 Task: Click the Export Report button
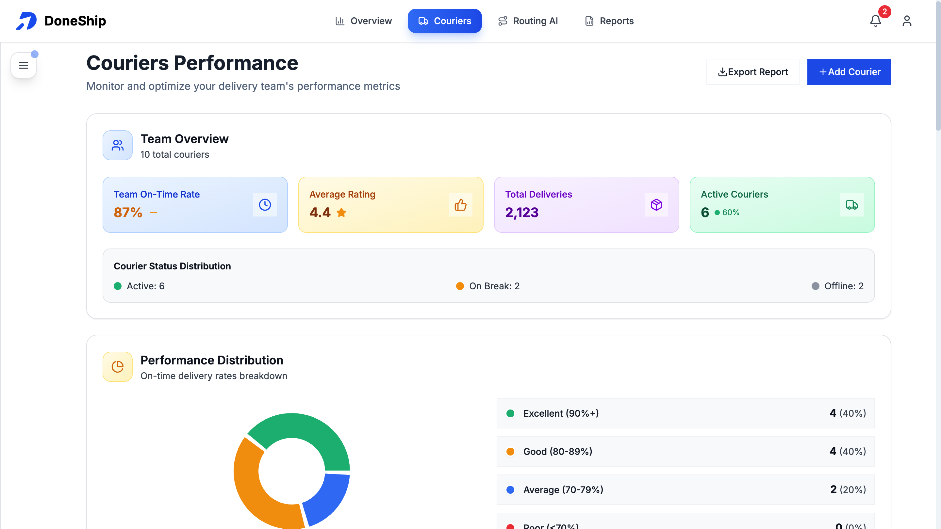click(752, 72)
